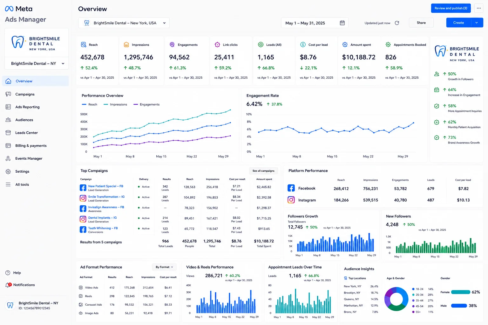The image size is (488, 325).
Task: Click the Cost per lead dollar icon
Action: coord(303,45)
